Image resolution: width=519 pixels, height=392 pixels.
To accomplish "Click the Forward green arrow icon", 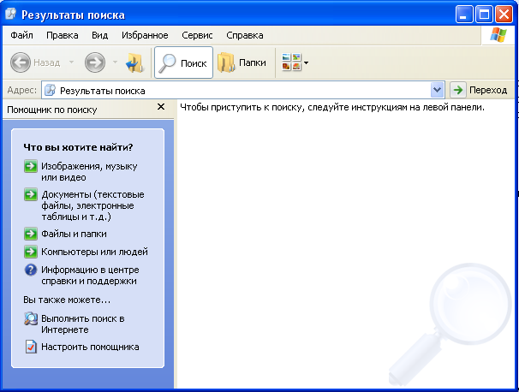I will click(95, 62).
